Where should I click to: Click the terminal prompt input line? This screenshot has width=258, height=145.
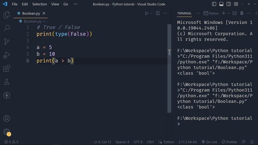(215, 121)
